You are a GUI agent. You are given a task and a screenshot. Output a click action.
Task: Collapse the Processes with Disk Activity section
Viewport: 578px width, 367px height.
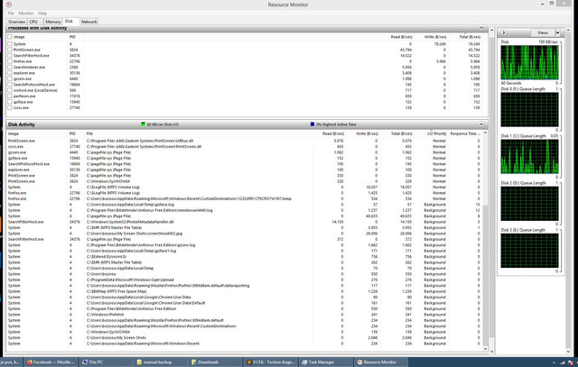481,28
